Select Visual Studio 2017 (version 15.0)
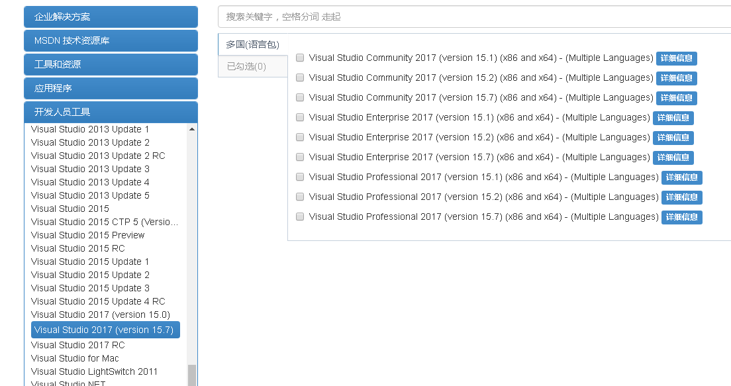The image size is (731, 386). tap(100, 314)
